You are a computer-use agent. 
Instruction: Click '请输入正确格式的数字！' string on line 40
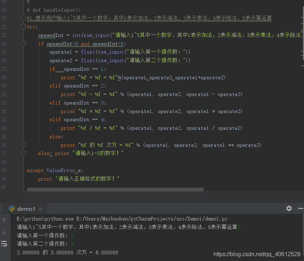pyautogui.click(x=87, y=179)
